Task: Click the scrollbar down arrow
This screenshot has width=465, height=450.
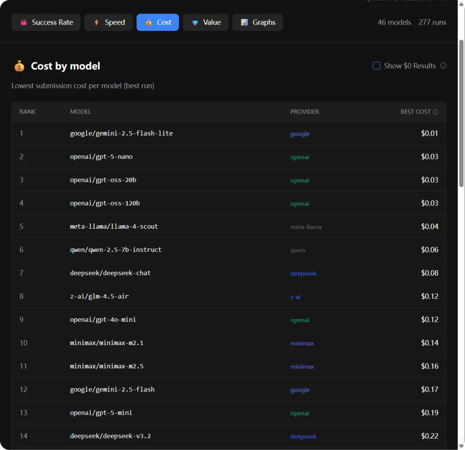Action: click(x=461, y=446)
